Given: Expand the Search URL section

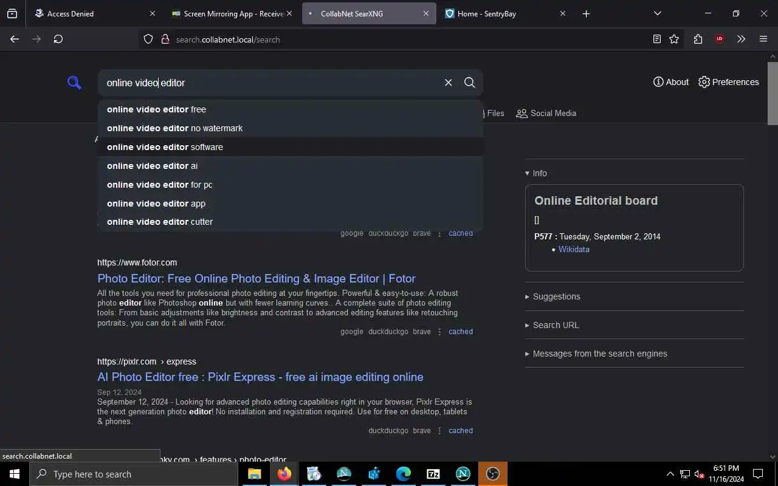Looking at the screenshot, I should (552, 325).
